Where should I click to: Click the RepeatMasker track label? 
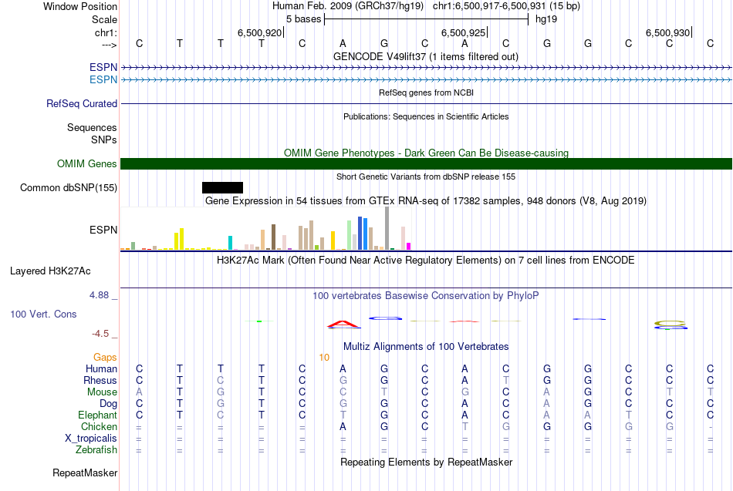click(85, 473)
